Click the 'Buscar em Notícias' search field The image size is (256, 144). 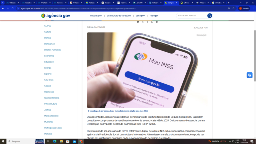(x=191, y=16)
